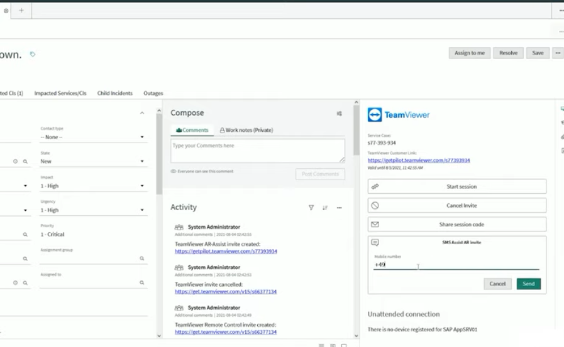The height and width of the screenshot is (347, 564).
Task: Click the search icon left of State field
Action: click(25, 161)
